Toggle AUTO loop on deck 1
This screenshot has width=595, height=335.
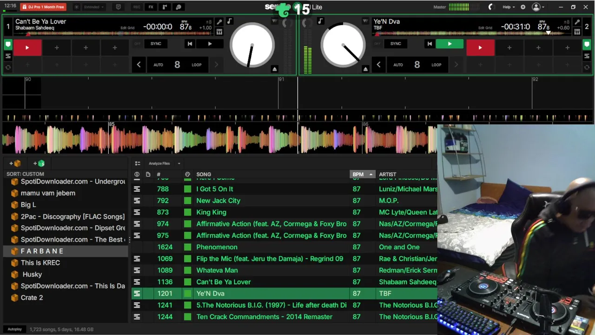tap(158, 65)
